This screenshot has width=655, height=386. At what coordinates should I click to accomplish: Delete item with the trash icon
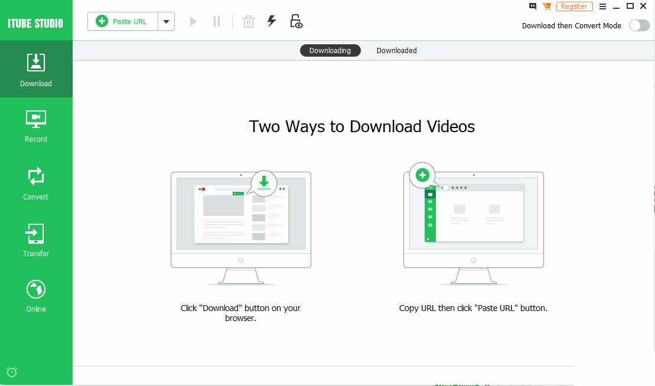coord(249,21)
